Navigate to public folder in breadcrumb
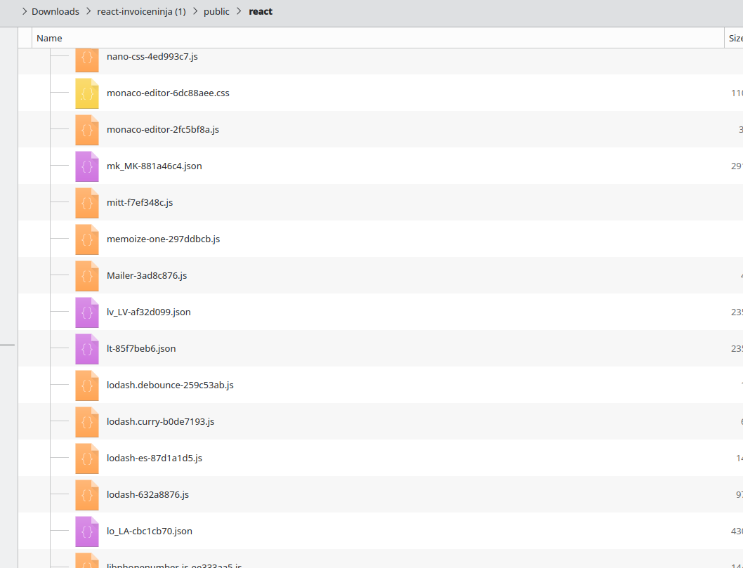Screen dimensions: 743x568 click(x=216, y=11)
